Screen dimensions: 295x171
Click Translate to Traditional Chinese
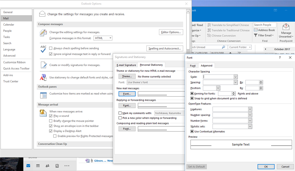pos(228,30)
